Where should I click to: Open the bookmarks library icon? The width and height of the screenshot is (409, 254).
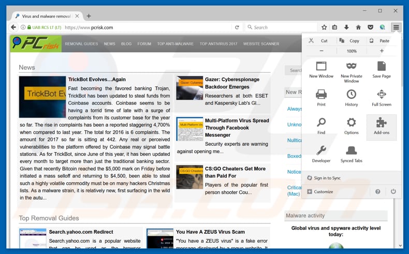[334, 27]
